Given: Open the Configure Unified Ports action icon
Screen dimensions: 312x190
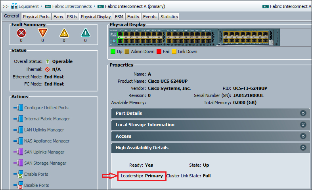Looking at the screenshot, I should (18, 108).
